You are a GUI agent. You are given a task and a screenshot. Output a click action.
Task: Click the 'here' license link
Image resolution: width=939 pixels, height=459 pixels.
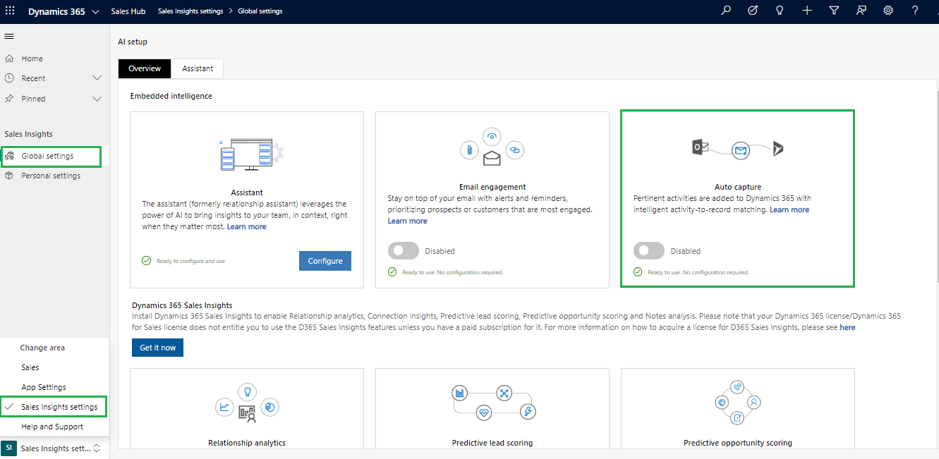(847, 327)
